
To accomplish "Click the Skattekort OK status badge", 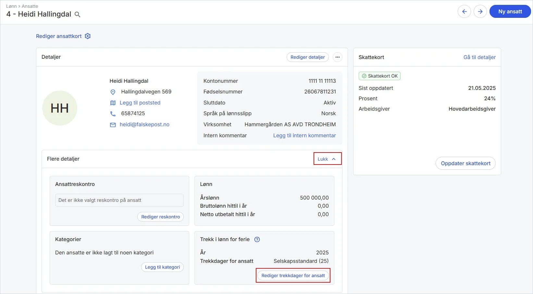I will [379, 76].
